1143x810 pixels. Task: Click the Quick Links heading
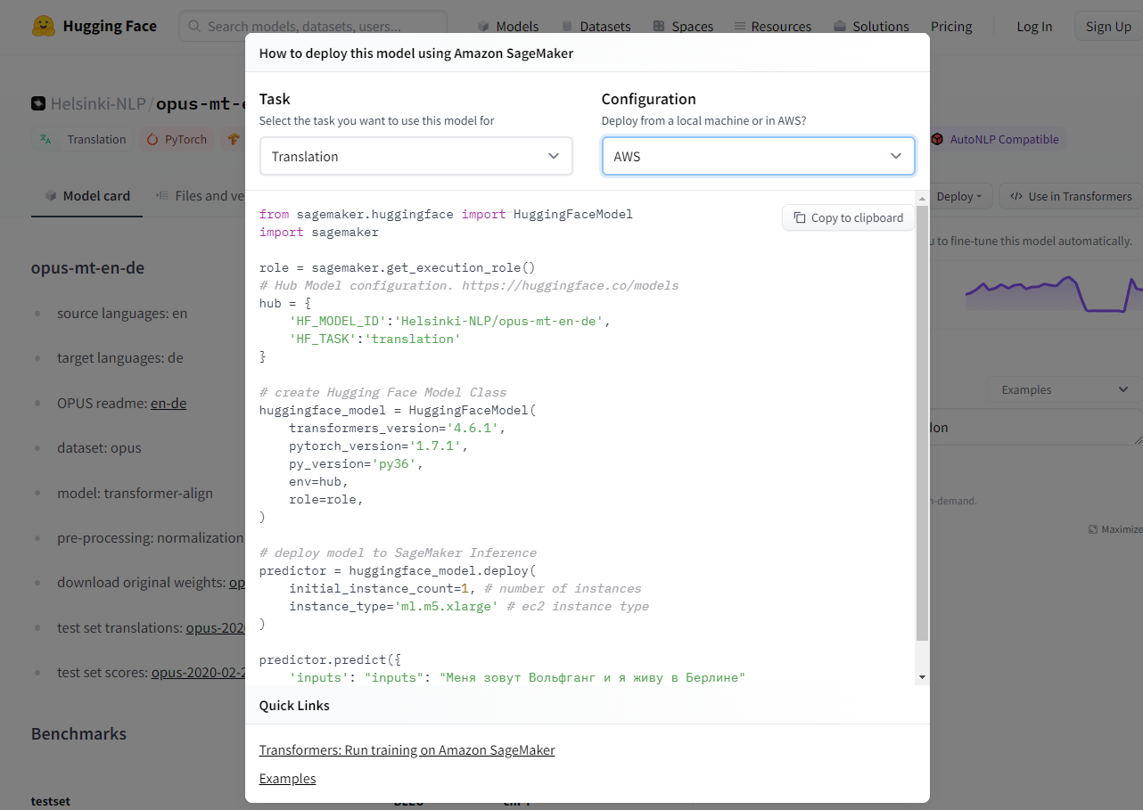click(x=294, y=705)
